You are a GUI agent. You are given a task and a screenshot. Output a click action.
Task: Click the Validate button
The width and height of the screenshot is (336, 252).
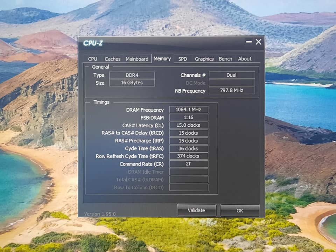[196, 210]
